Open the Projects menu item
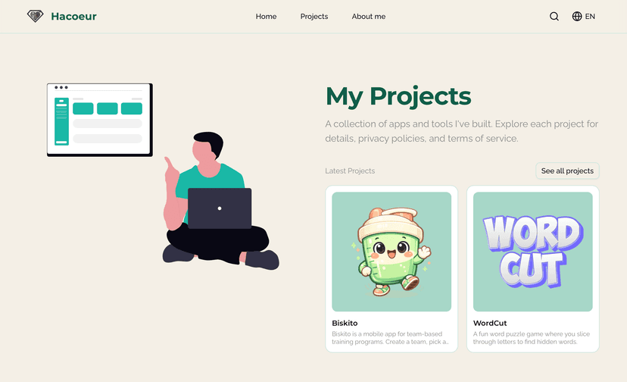 pos(314,17)
